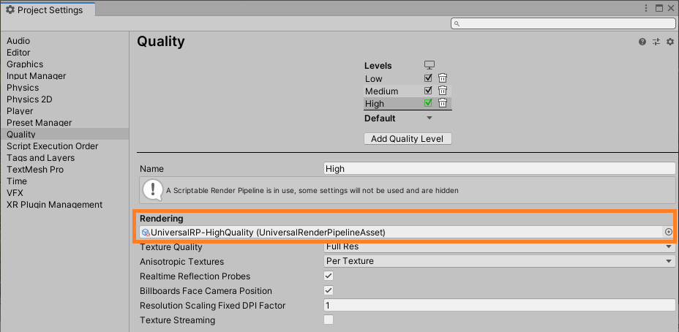The width and height of the screenshot is (679, 332).
Task: Delete the Low quality level
Action: click(x=442, y=78)
